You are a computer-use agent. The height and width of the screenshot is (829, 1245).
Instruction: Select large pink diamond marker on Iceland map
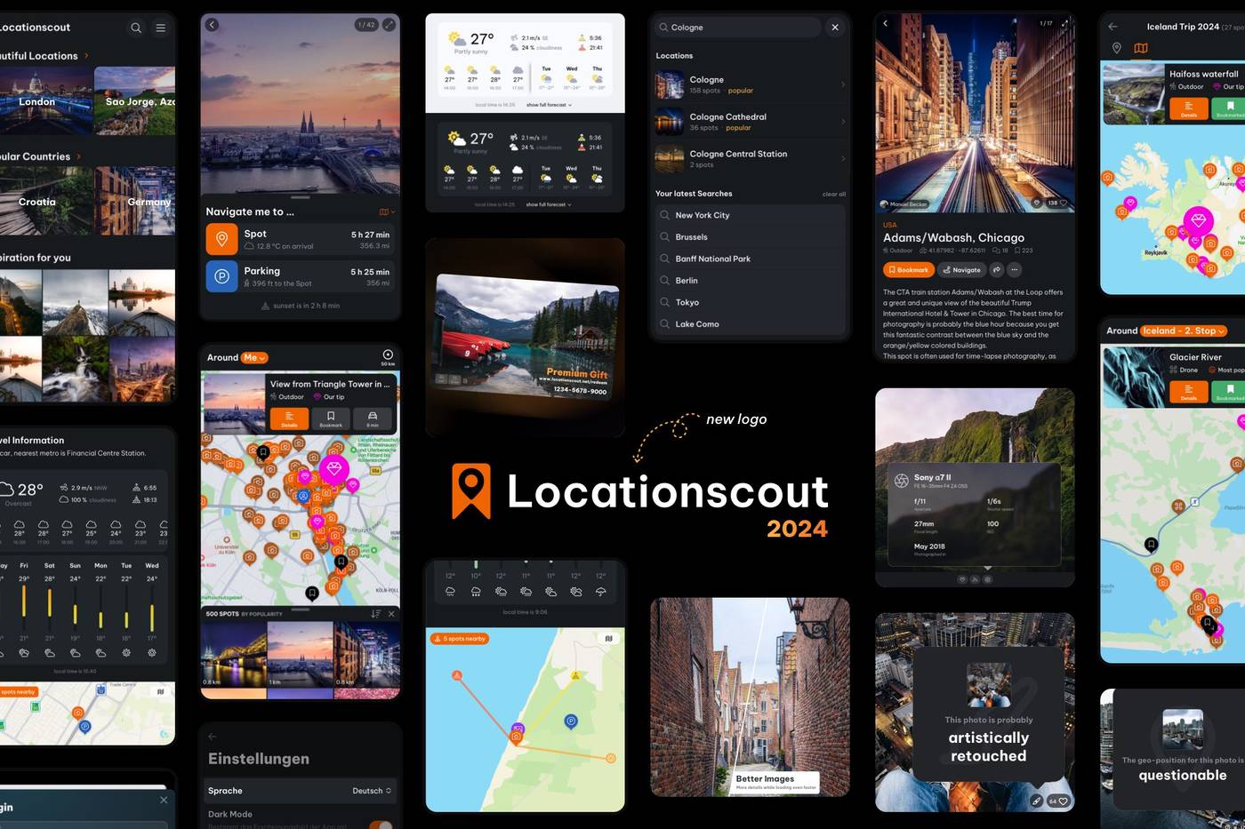tap(1199, 219)
